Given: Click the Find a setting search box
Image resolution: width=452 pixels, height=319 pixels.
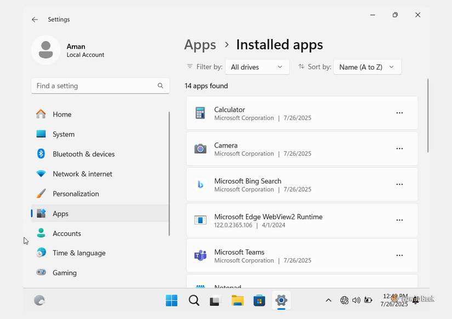Looking at the screenshot, I should point(100,86).
